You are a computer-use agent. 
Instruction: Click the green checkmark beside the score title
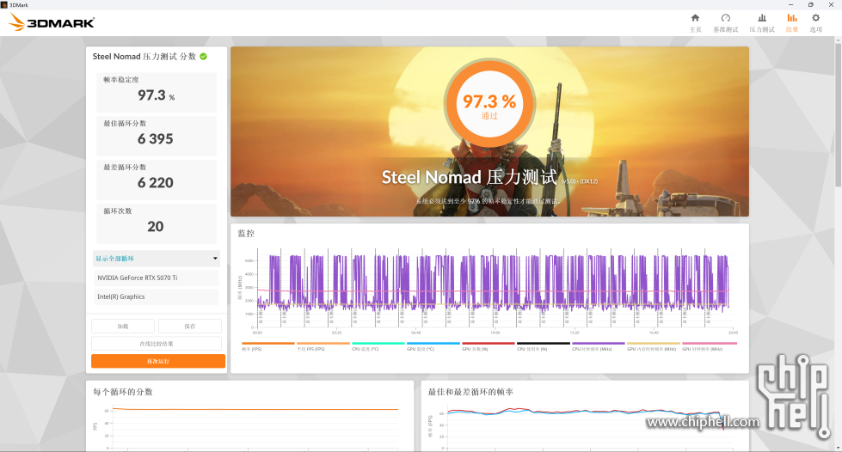click(204, 57)
